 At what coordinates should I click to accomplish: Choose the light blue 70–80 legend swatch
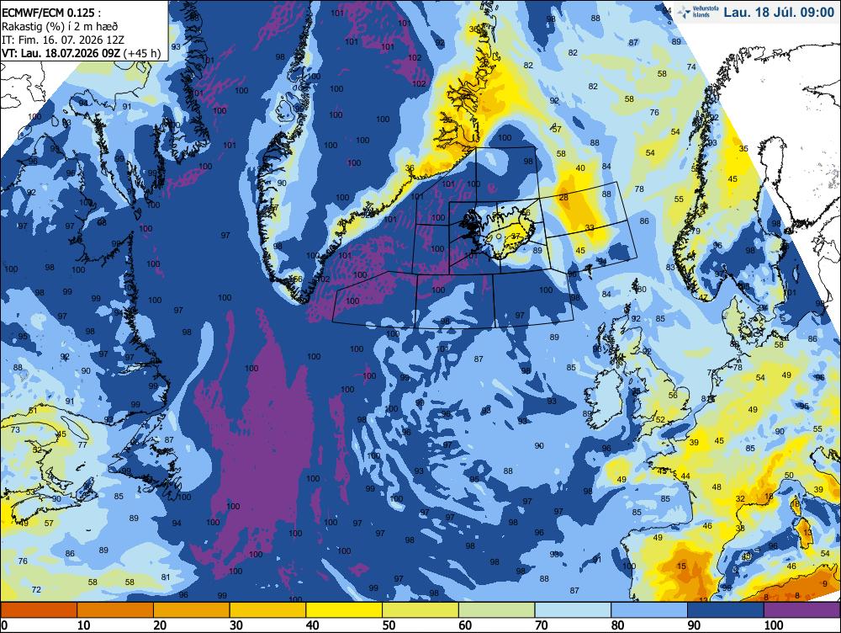[x=573, y=610]
